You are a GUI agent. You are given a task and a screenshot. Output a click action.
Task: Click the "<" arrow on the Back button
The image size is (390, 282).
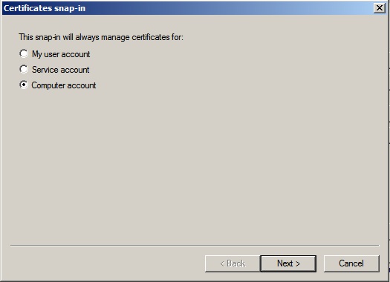[x=222, y=264]
